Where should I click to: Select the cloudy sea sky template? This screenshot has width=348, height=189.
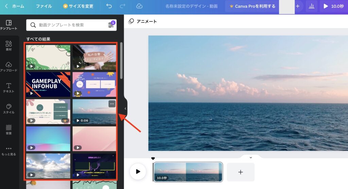pyautogui.click(x=48, y=166)
